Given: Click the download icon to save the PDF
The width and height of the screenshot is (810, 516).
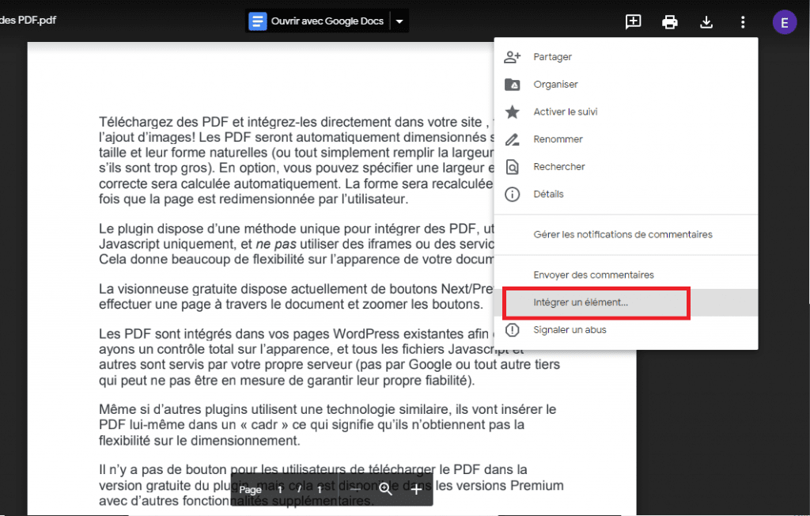Looking at the screenshot, I should point(706,21).
